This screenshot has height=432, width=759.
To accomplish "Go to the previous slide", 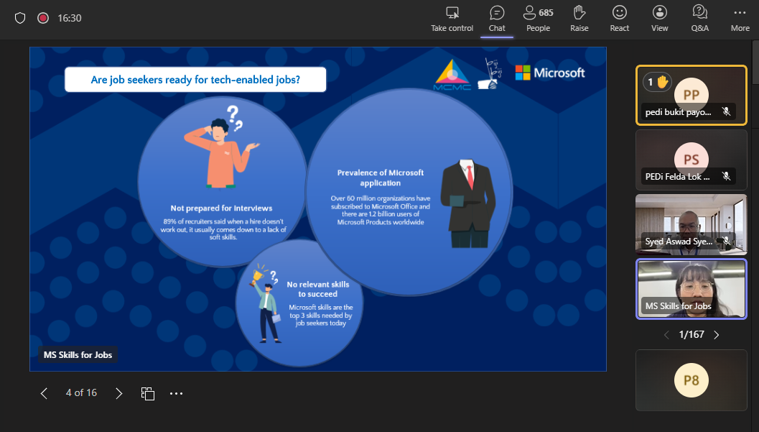I will [44, 393].
